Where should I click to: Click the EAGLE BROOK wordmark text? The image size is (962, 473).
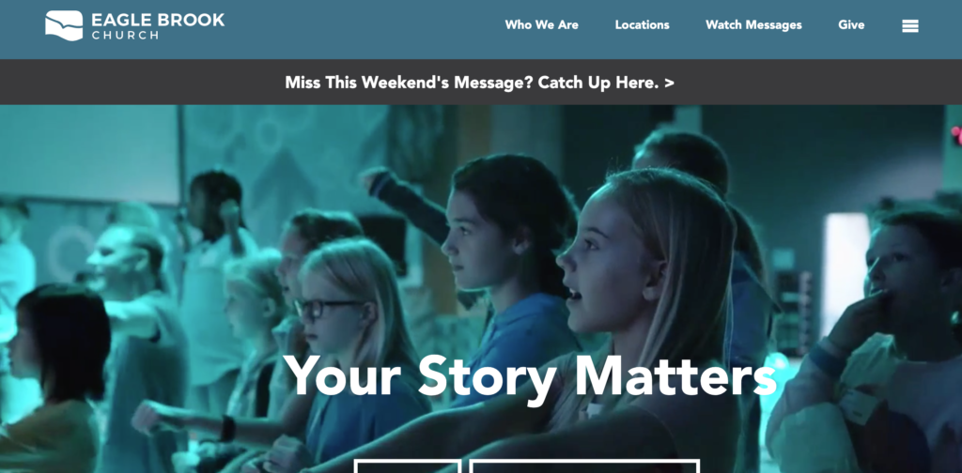coord(158,21)
